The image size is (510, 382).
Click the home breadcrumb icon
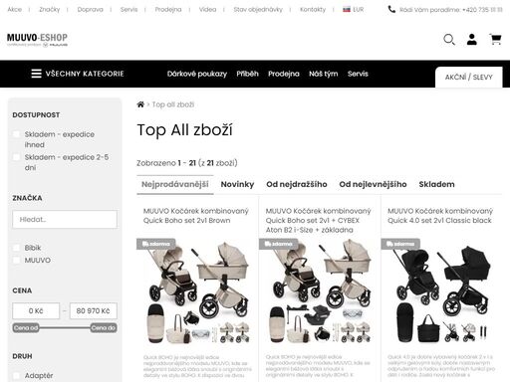(x=140, y=104)
